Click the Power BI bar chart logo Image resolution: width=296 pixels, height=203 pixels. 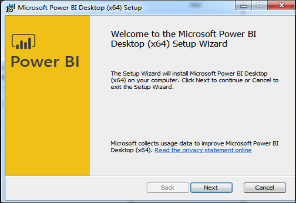(x=24, y=42)
